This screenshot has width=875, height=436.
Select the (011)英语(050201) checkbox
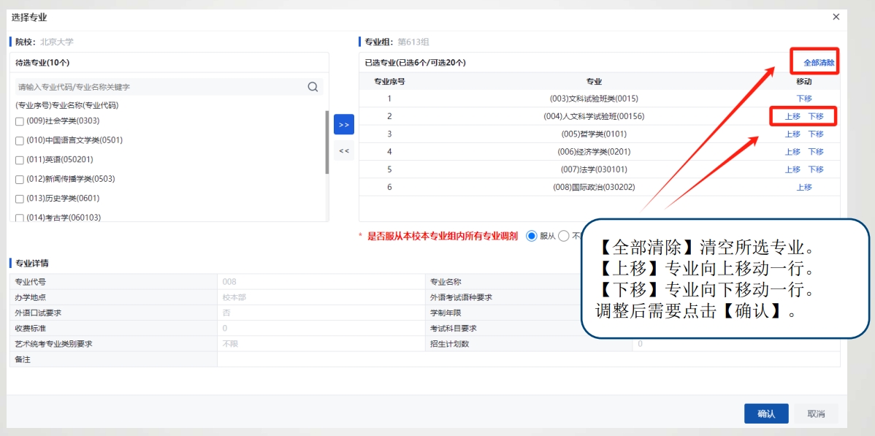[x=20, y=160]
